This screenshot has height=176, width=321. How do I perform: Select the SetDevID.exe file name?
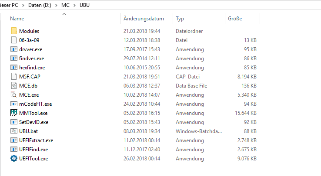point(33,122)
